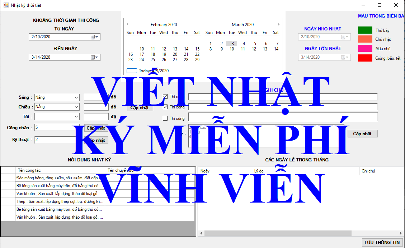Select March 9 in calendar

coord(222,49)
